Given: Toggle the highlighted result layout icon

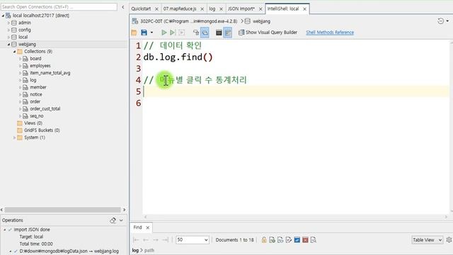Looking at the screenshot, I should 228,33.
